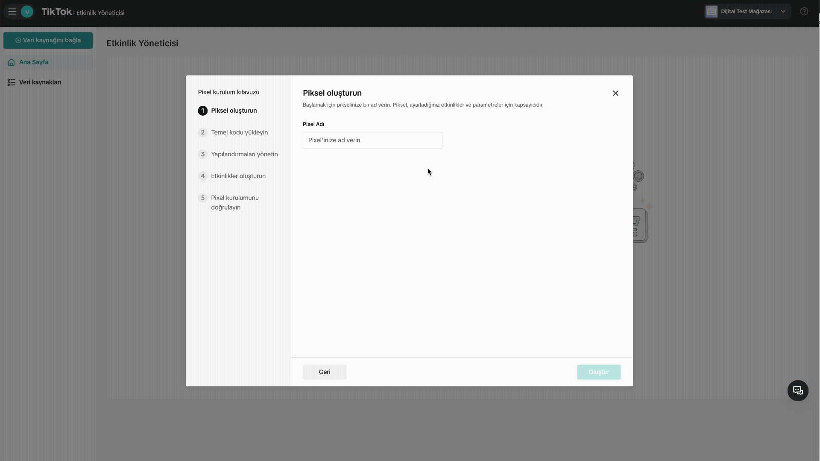
Task: Open the hamburger menu icon
Action: click(x=12, y=12)
